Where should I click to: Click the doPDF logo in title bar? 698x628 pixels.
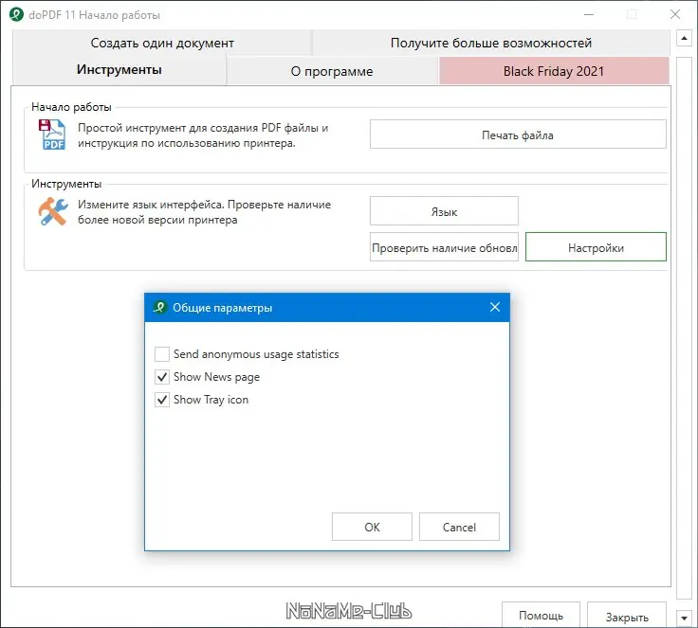pos(16,14)
